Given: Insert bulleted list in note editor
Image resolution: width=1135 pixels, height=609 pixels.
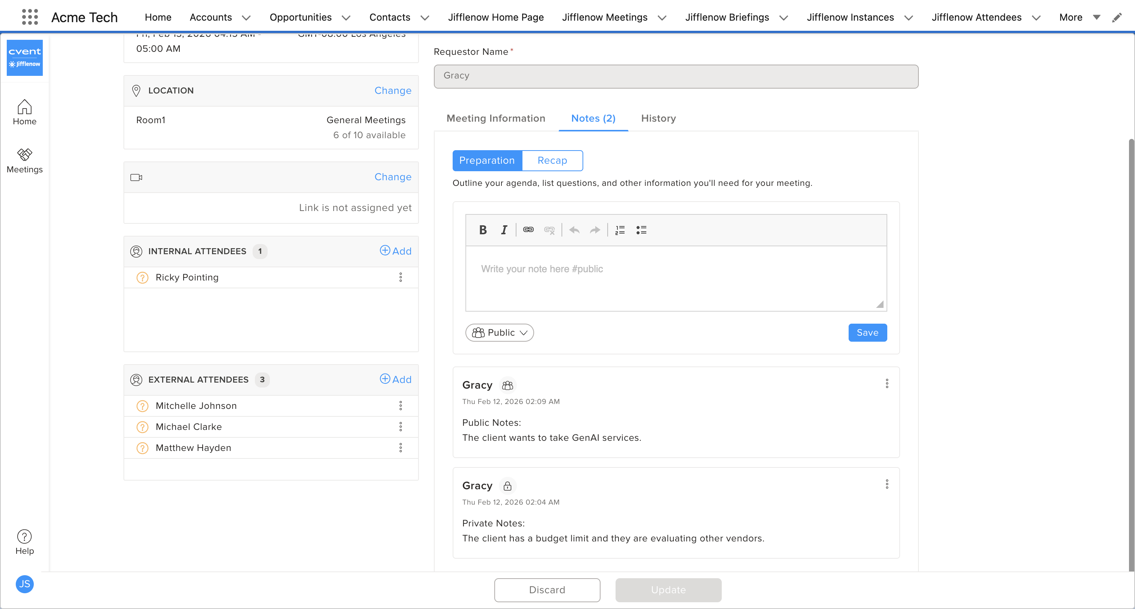Looking at the screenshot, I should point(641,229).
